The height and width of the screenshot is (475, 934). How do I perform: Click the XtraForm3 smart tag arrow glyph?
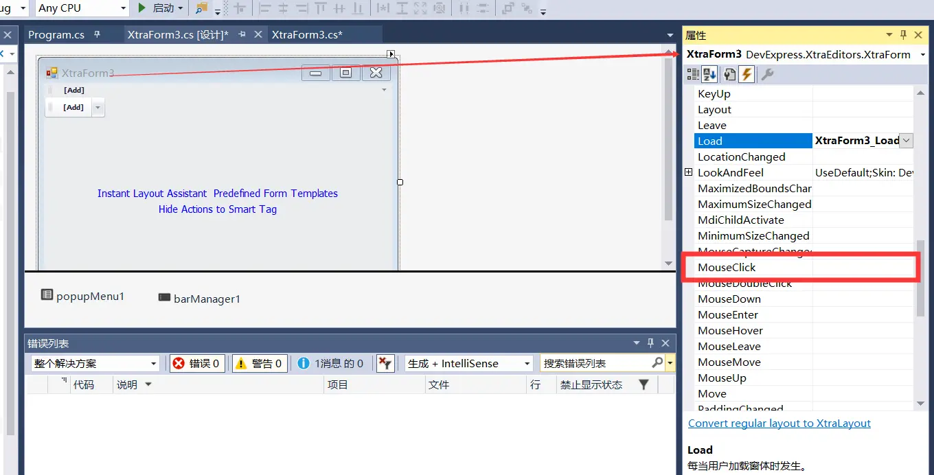[x=391, y=54]
